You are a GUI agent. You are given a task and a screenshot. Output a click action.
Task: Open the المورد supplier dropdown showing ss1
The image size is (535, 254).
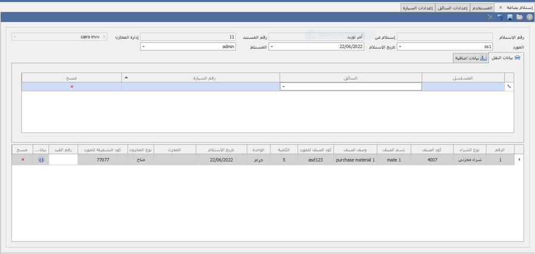click(x=399, y=46)
